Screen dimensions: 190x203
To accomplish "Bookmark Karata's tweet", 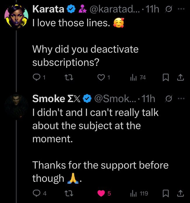I will (x=166, y=78).
